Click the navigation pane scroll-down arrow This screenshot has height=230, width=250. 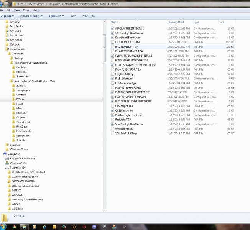click(105, 210)
